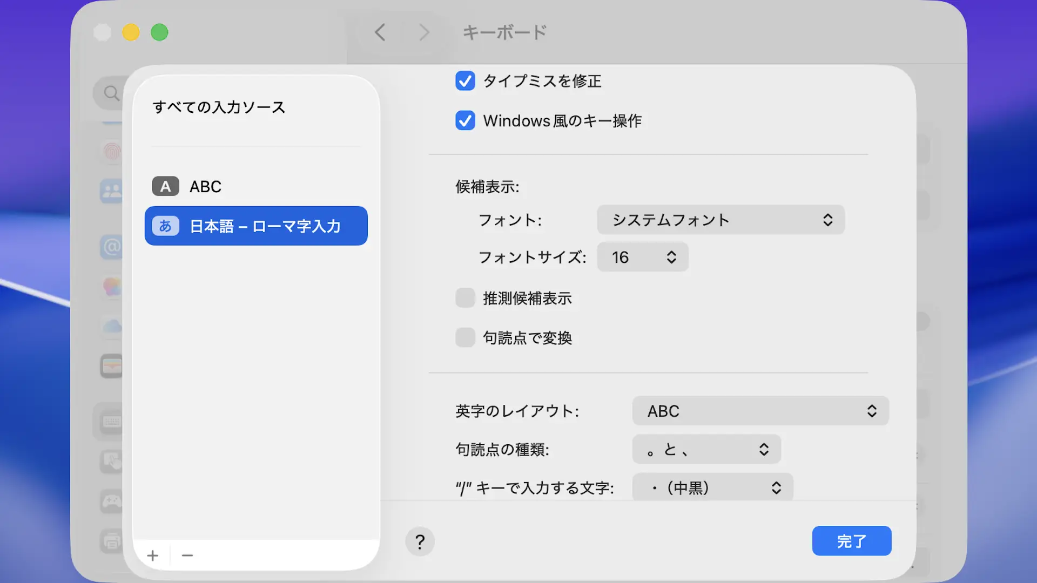1037x583 pixels.
Task: Click the minus icon to remove input source
Action: click(x=187, y=555)
